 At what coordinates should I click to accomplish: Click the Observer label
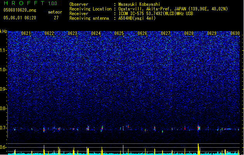79,4
